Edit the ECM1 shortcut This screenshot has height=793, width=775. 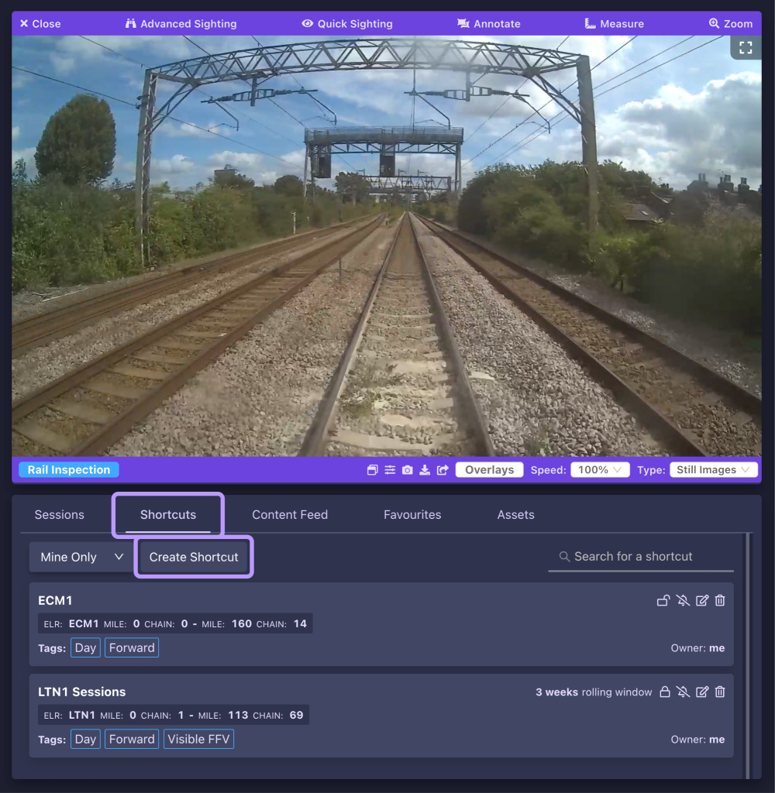(702, 601)
